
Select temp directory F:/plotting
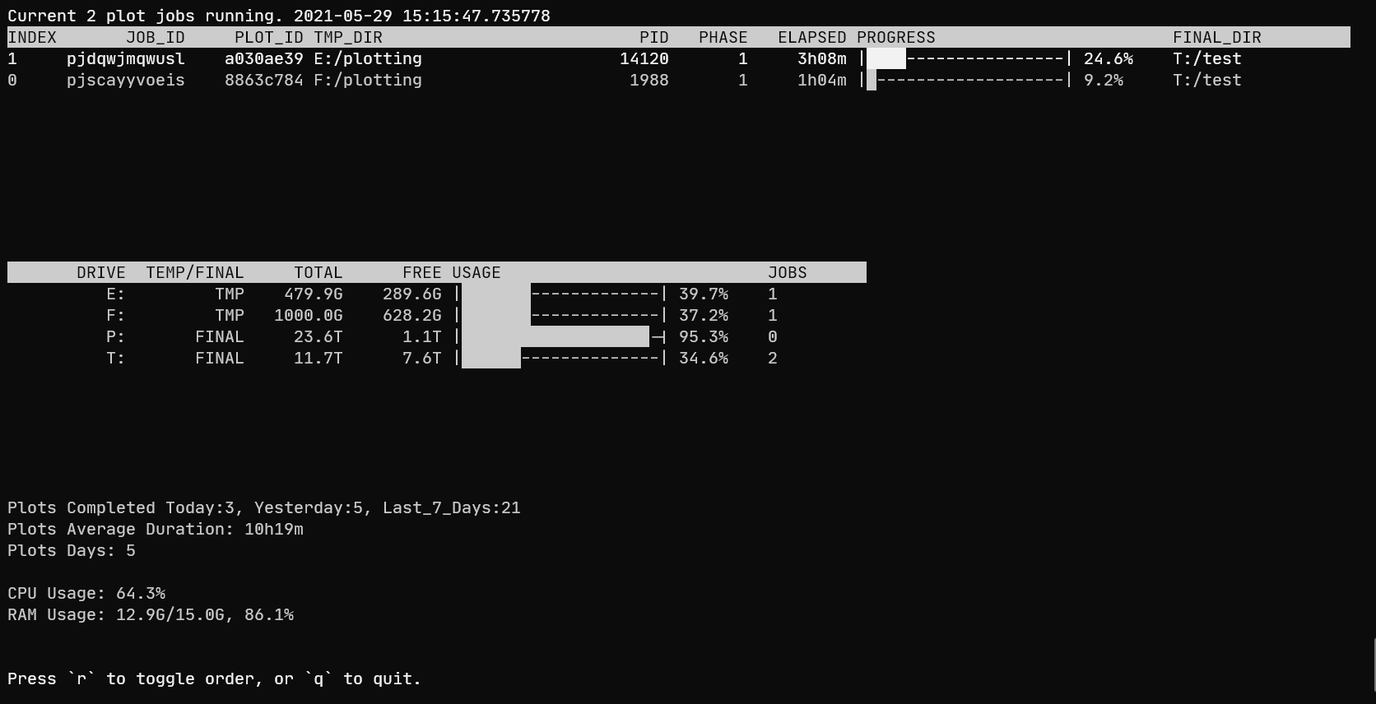(x=368, y=80)
